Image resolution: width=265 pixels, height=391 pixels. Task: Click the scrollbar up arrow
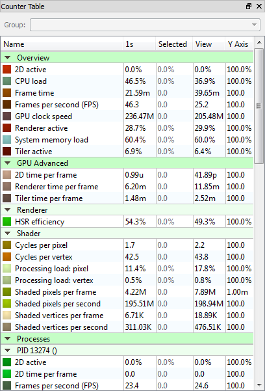[x=259, y=42]
